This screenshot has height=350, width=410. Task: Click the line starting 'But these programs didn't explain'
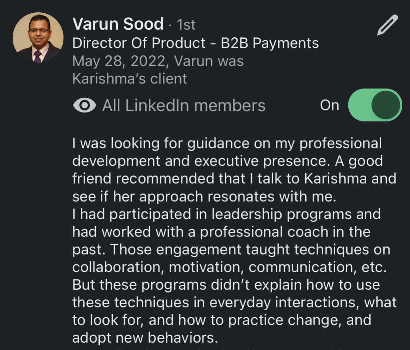click(226, 285)
